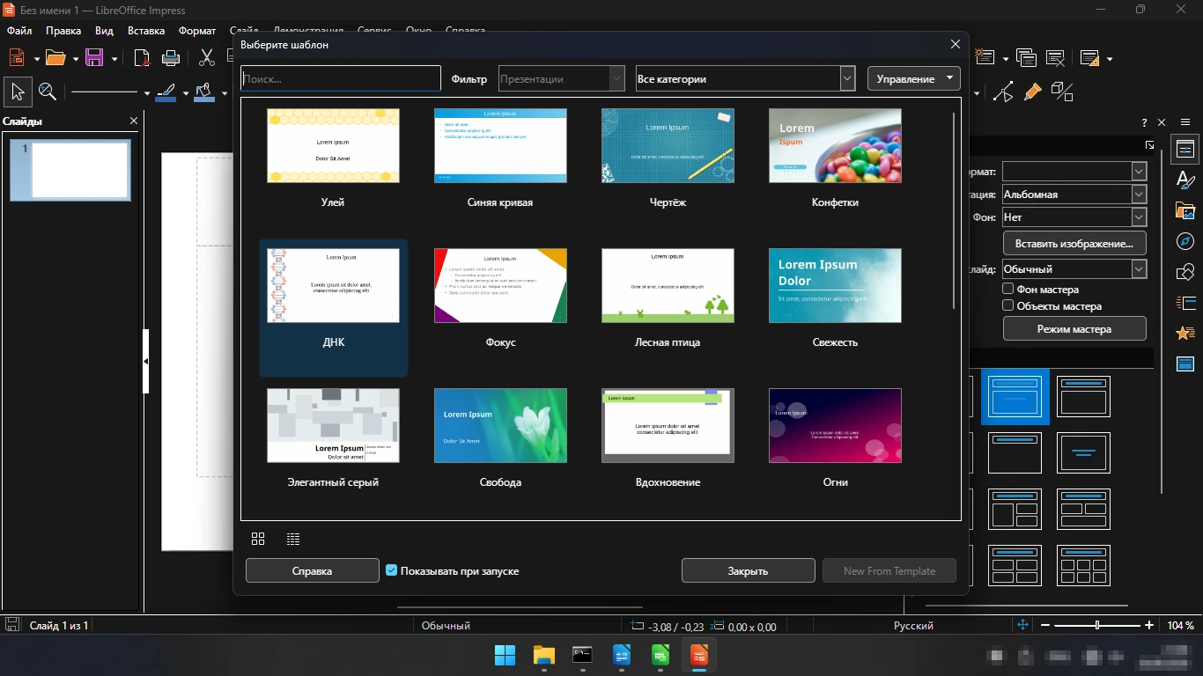1203x676 pixels.
Task: Select the arrow Selection tool
Action: tap(18, 92)
